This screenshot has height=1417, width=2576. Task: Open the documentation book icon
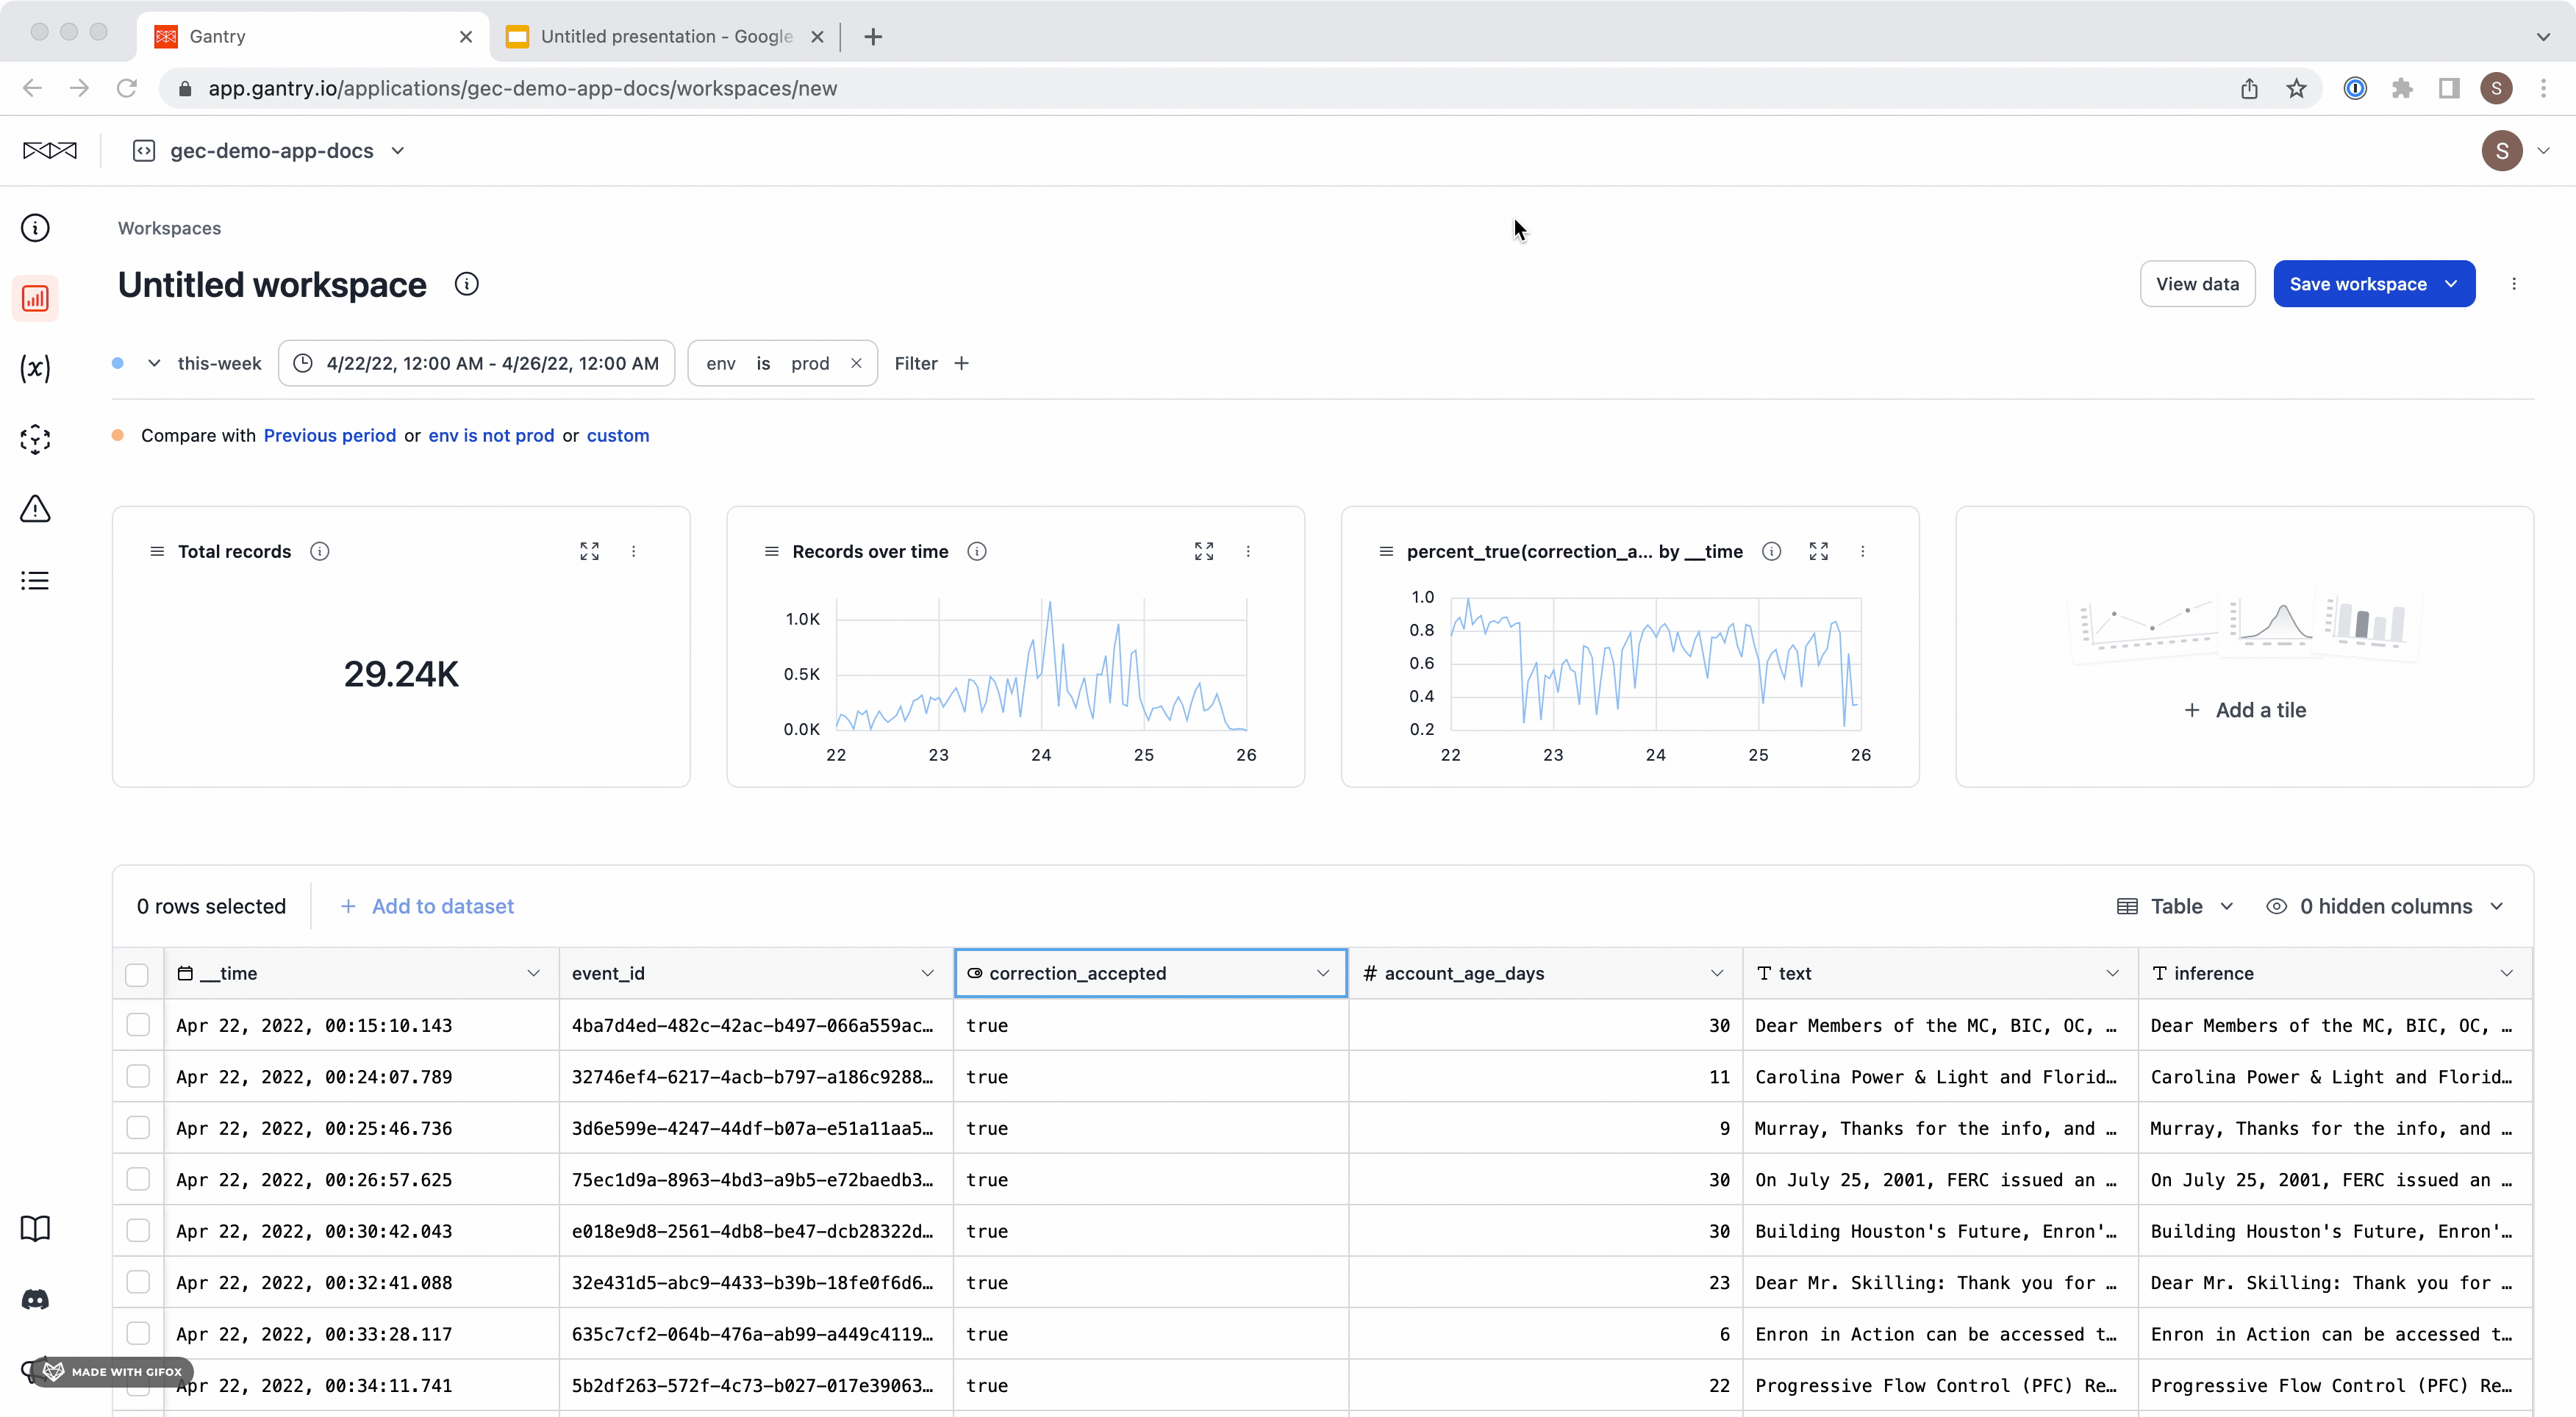click(35, 1228)
